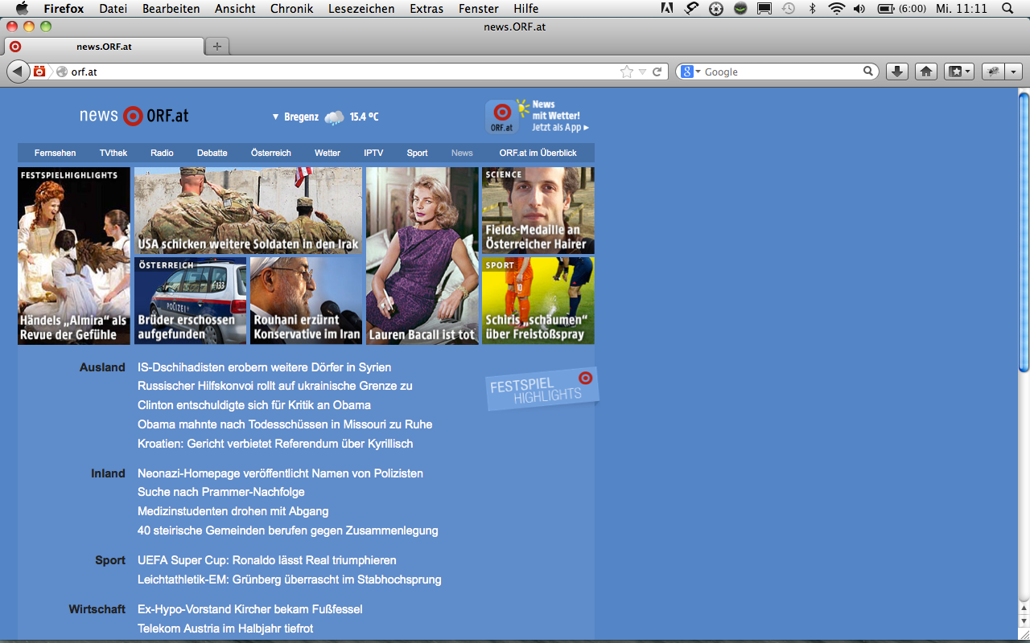Open the IPTV navigation link

click(x=373, y=153)
